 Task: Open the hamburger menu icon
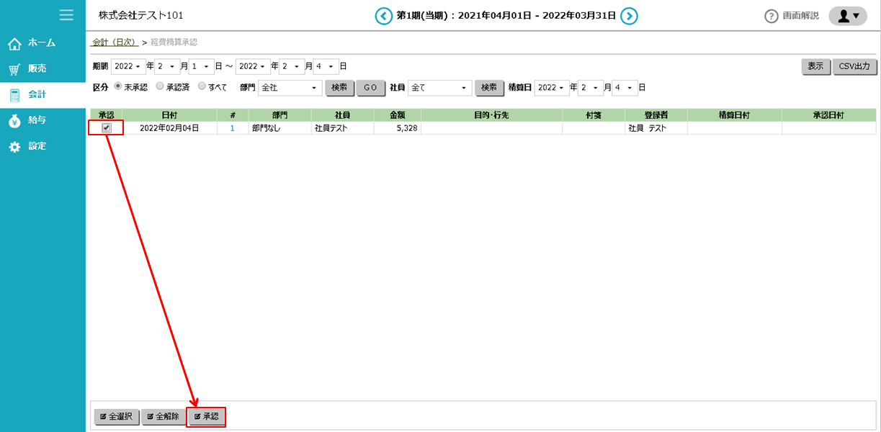[x=66, y=15]
